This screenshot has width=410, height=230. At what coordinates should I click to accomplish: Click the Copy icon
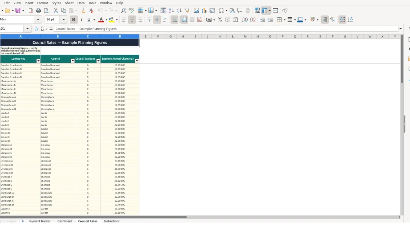63,11
